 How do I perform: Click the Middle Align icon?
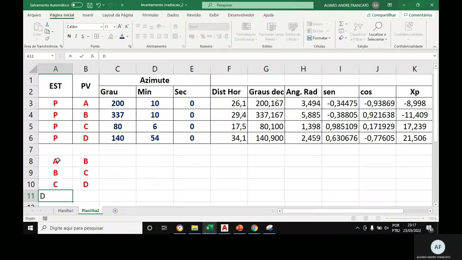145,26
